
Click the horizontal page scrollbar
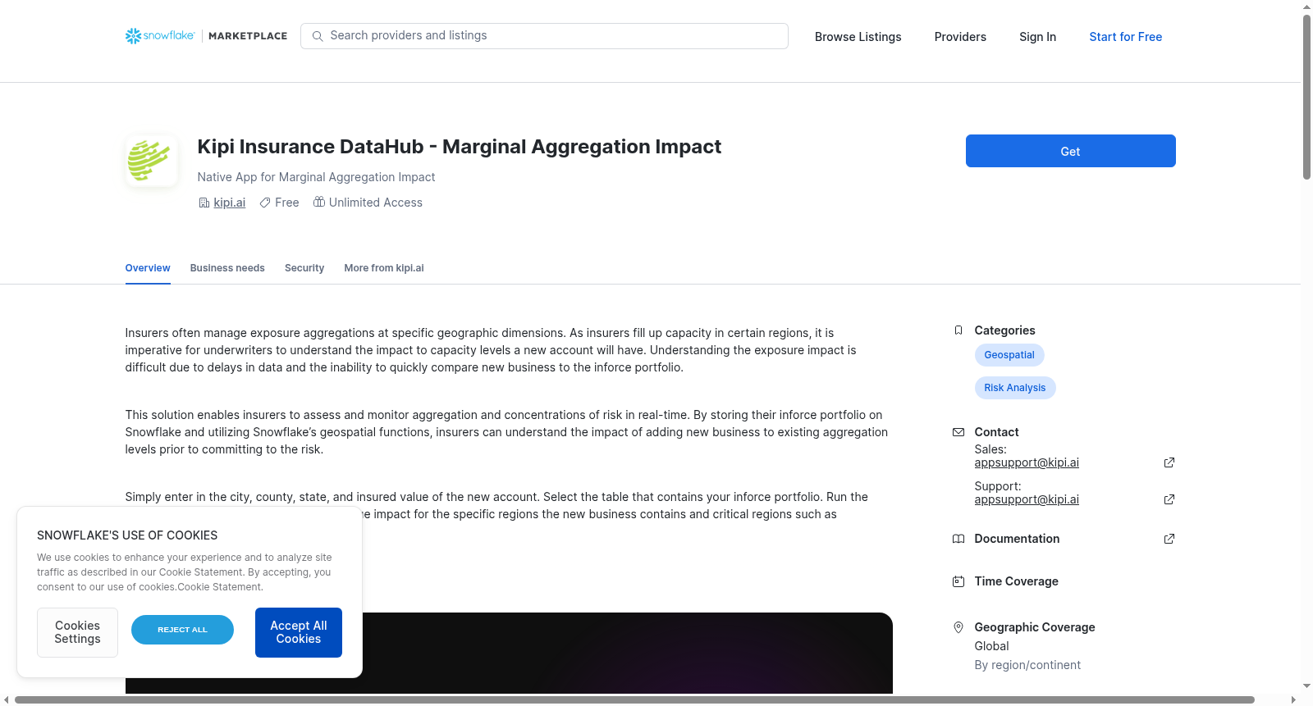(634, 699)
